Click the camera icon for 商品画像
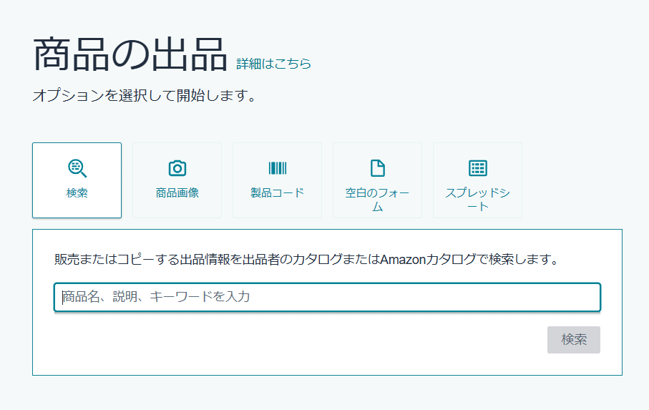 click(177, 168)
